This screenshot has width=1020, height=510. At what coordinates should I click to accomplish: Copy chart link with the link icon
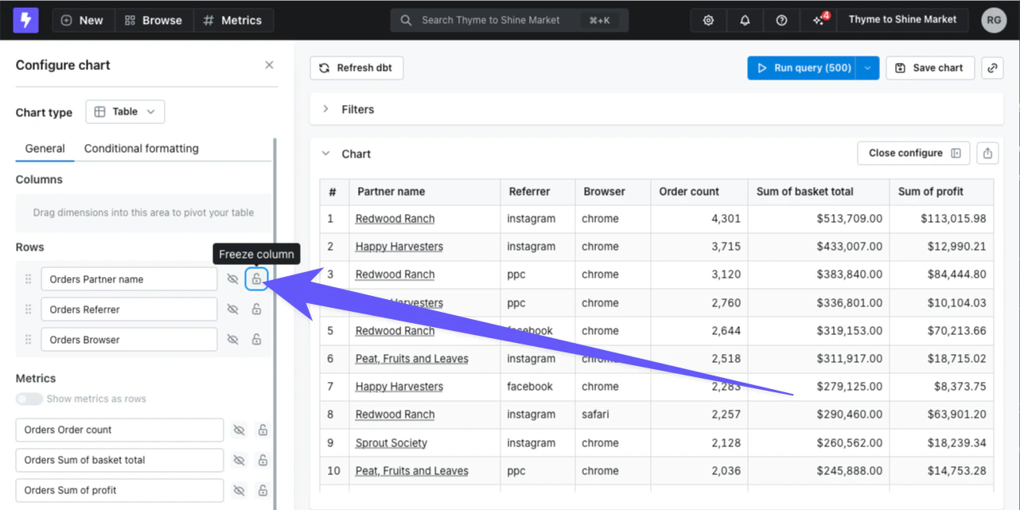click(x=992, y=68)
